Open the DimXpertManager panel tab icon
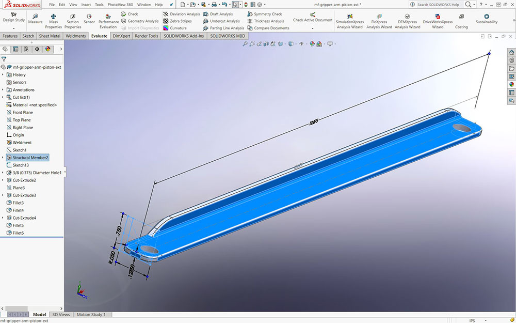 click(37, 49)
